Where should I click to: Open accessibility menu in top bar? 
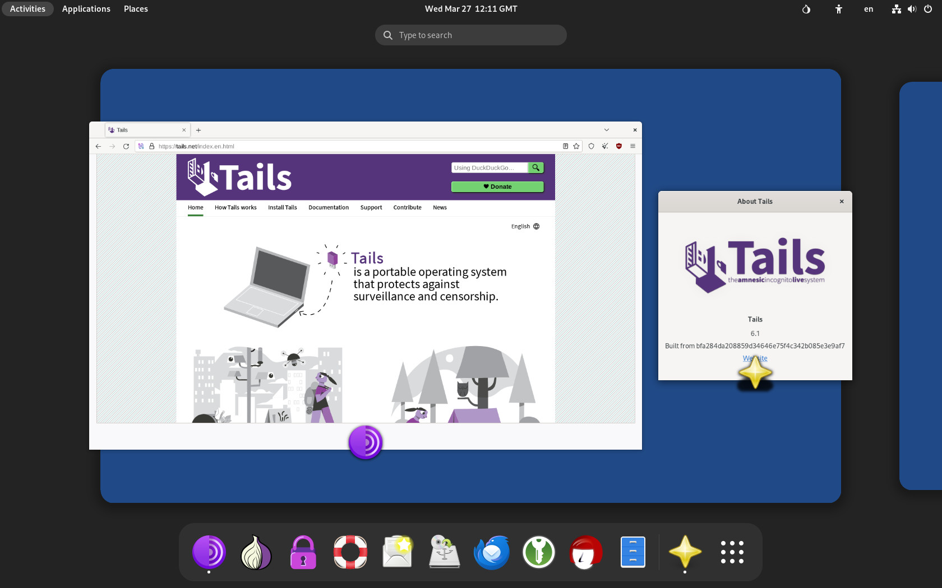[839, 9]
